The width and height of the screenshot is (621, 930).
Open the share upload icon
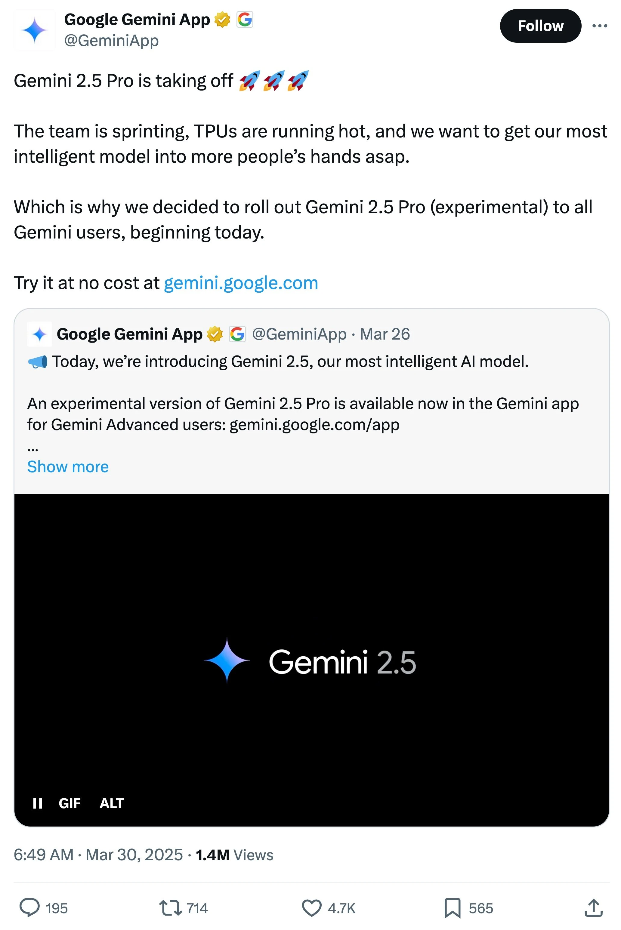(593, 908)
